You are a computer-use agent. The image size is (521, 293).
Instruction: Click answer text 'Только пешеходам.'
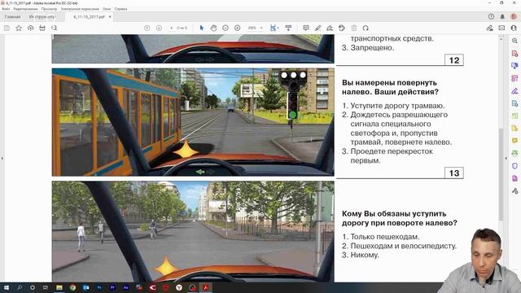pyautogui.click(x=385, y=237)
